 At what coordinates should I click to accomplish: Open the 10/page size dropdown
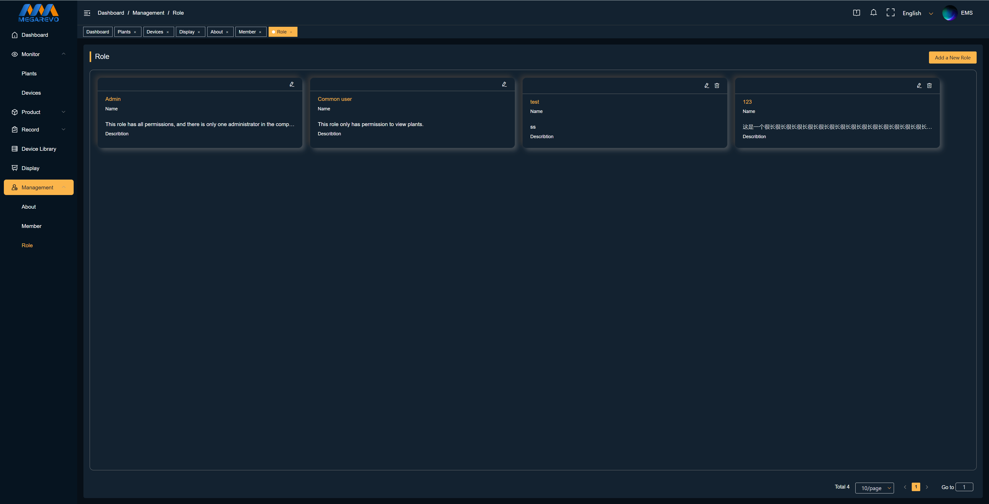(x=875, y=488)
